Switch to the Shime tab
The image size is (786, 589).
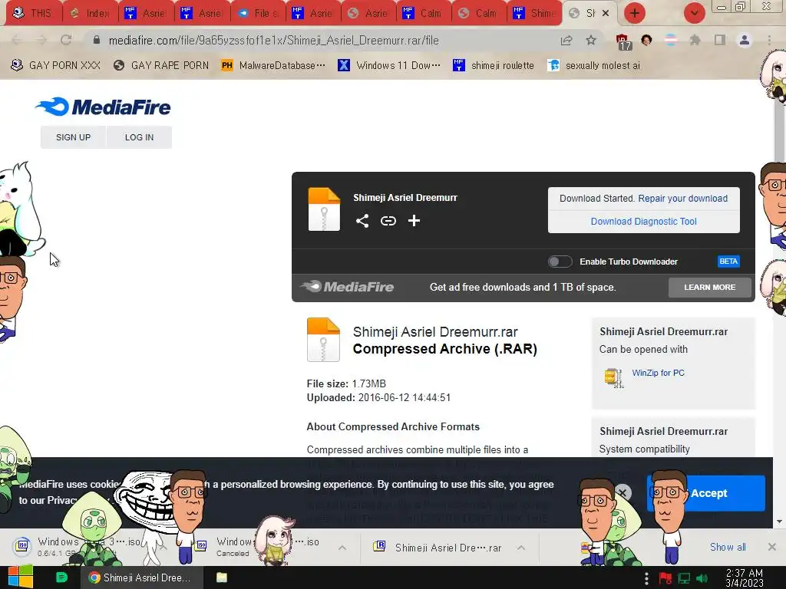click(x=535, y=13)
